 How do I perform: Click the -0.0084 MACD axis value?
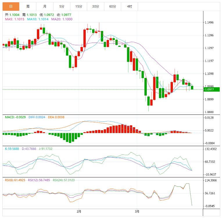tap(210, 143)
